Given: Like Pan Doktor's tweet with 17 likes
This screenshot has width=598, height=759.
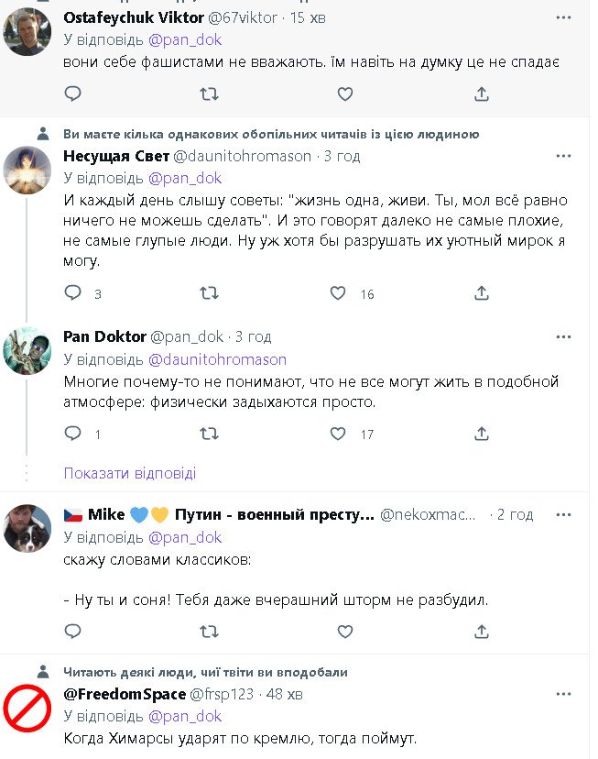Looking at the screenshot, I should (338, 434).
